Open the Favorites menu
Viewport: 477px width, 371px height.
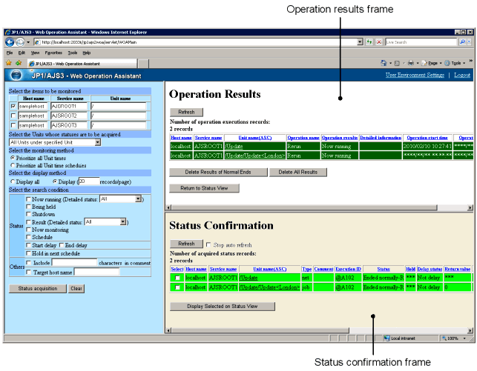[x=53, y=53]
